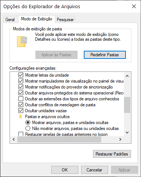The height and width of the screenshot is (177, 141).
Task: Toggle Ocultar conflitos de mesclagem de pasta
Action: 21,105
